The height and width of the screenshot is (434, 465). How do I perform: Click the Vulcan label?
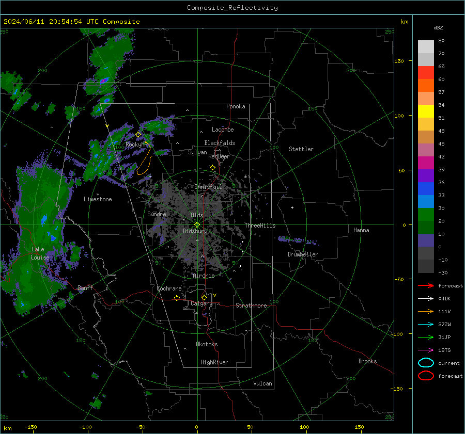(x=262, y=383)
